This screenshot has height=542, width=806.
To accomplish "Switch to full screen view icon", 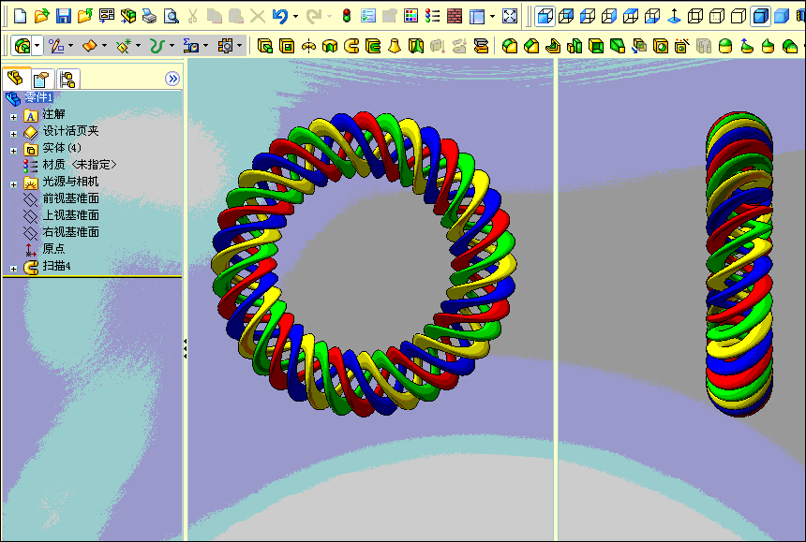I will coord(510,15).
